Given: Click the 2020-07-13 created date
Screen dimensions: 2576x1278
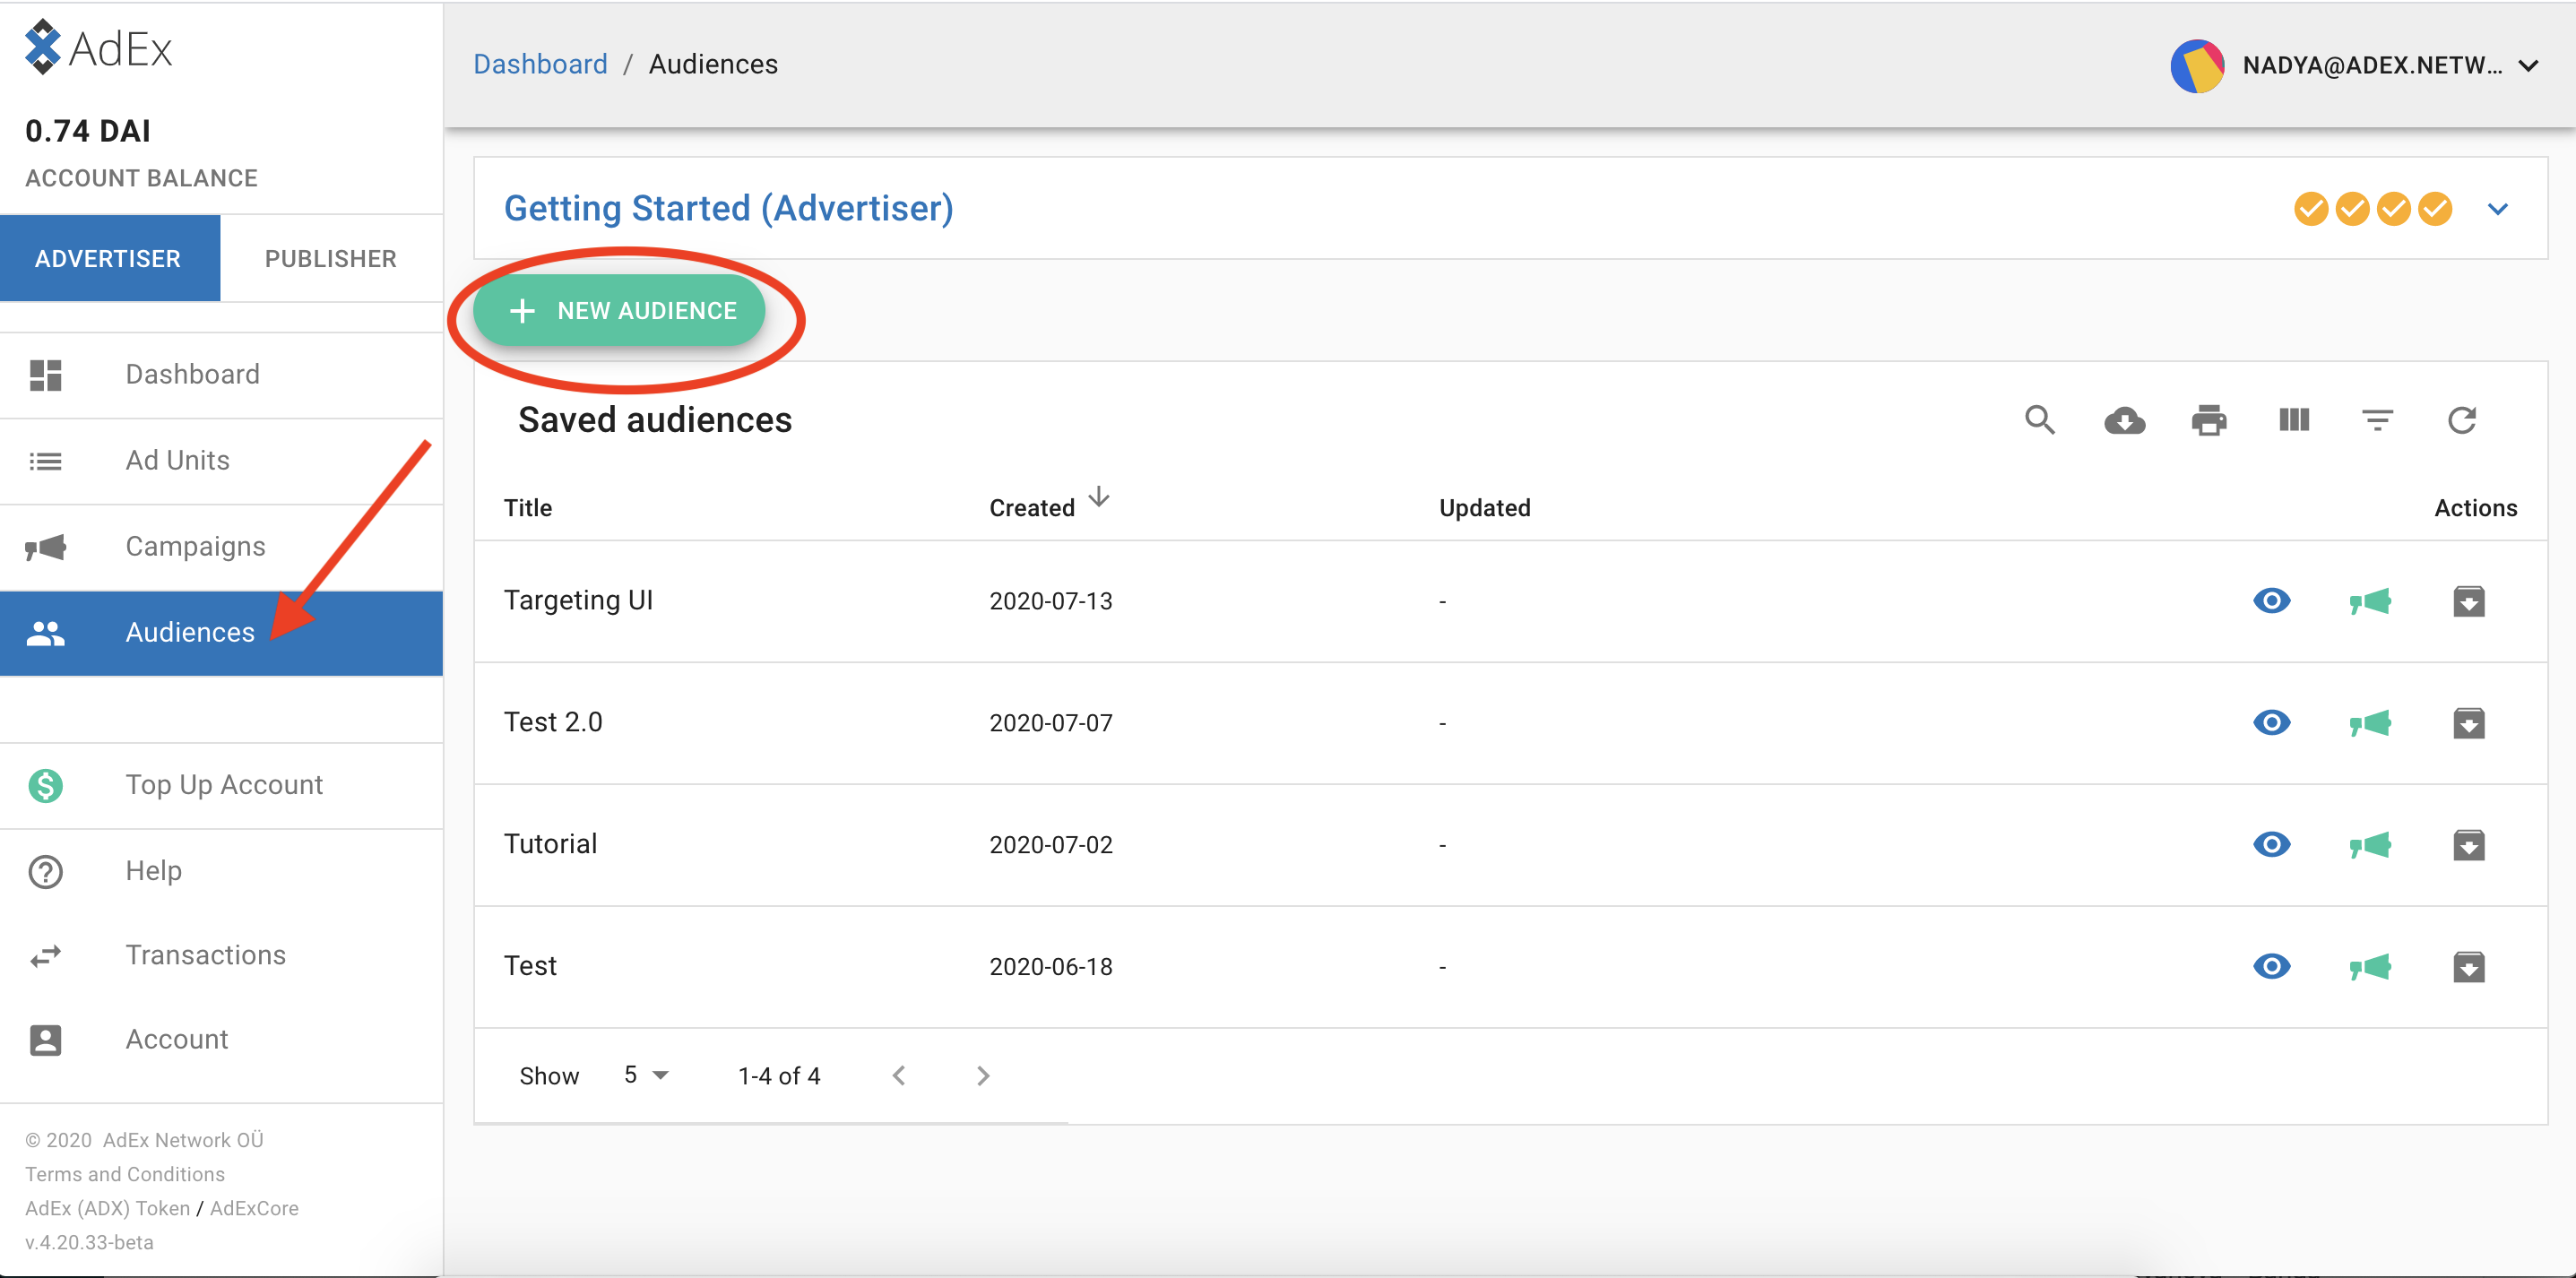Looking at the screenshot, I should point(1051,601).
